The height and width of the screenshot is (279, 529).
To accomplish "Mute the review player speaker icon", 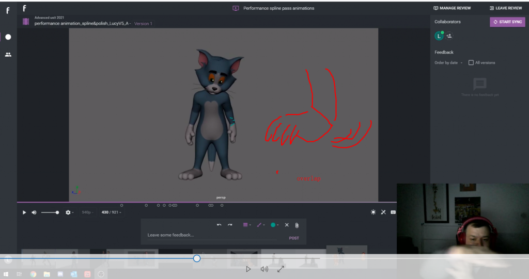I will tap(34, 212).
